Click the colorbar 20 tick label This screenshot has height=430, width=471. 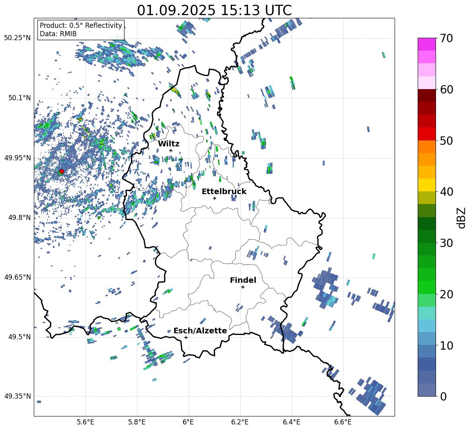[446, 294]
